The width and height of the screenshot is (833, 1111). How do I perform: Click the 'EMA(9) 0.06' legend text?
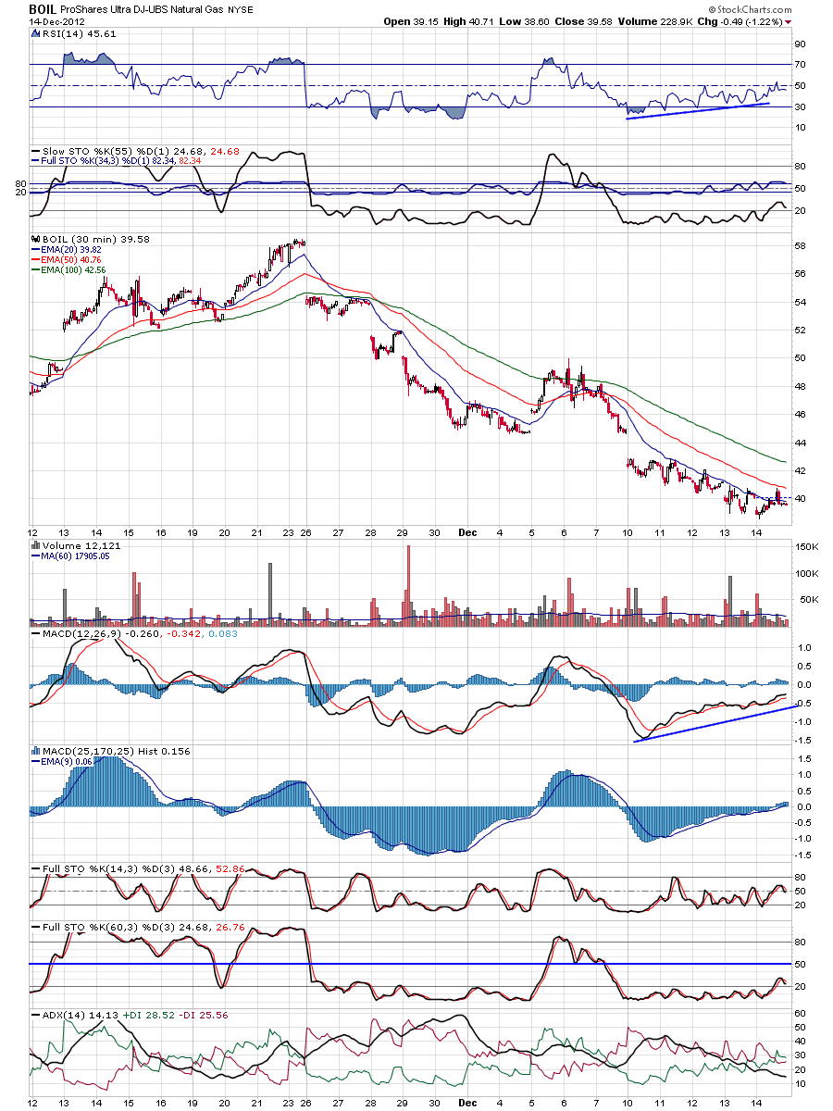click(65, 761)
